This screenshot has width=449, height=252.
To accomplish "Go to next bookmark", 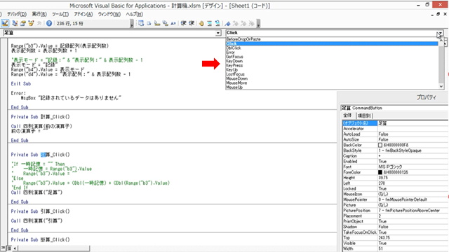I will point(236,23).
